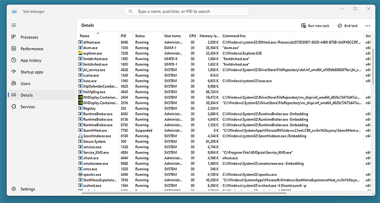Select the LsaIso.exe process
Viewport: 380px width, 203px height.
pos(224,75)
